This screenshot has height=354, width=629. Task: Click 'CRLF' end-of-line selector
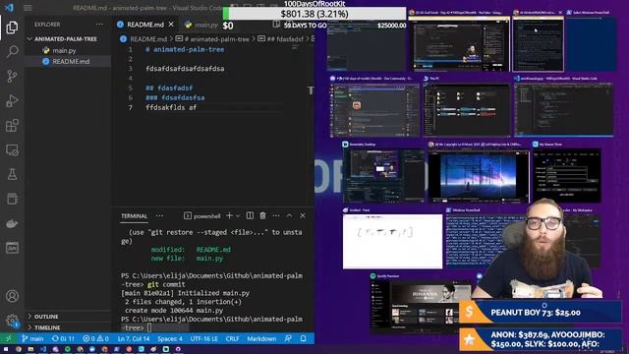pyautogui.click(x=232, y=338)
